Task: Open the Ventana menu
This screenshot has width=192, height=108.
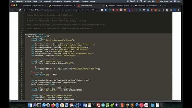Action: click(85, 1)
